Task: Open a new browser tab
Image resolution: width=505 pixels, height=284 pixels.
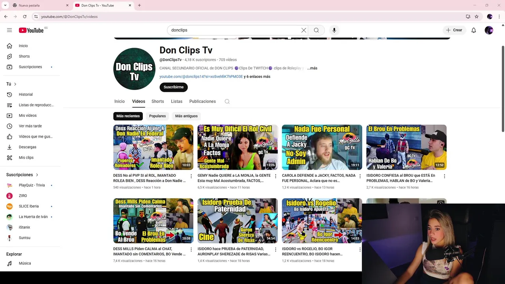Action: (139, 6)
